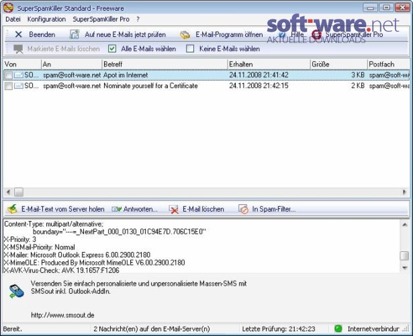Click the In Spam-Filter icon
Image resolution: width=413 pixels, height=336 pixels.
pyautogui.click(x=243, y=209)
